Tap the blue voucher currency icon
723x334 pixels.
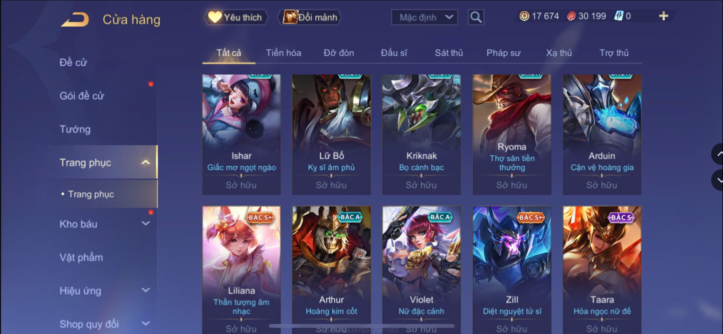coord(618,16)
